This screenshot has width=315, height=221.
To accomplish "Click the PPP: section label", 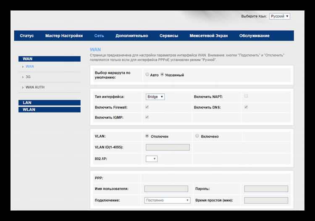I will (99, 178).
